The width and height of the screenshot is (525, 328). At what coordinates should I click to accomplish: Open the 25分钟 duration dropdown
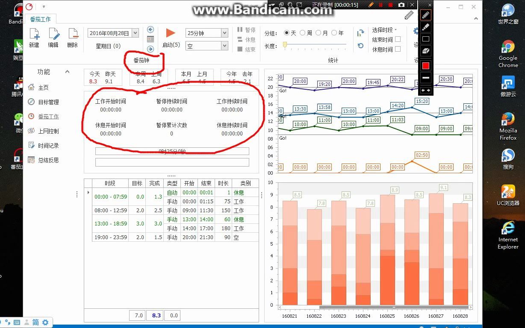[x=224, y=33]
